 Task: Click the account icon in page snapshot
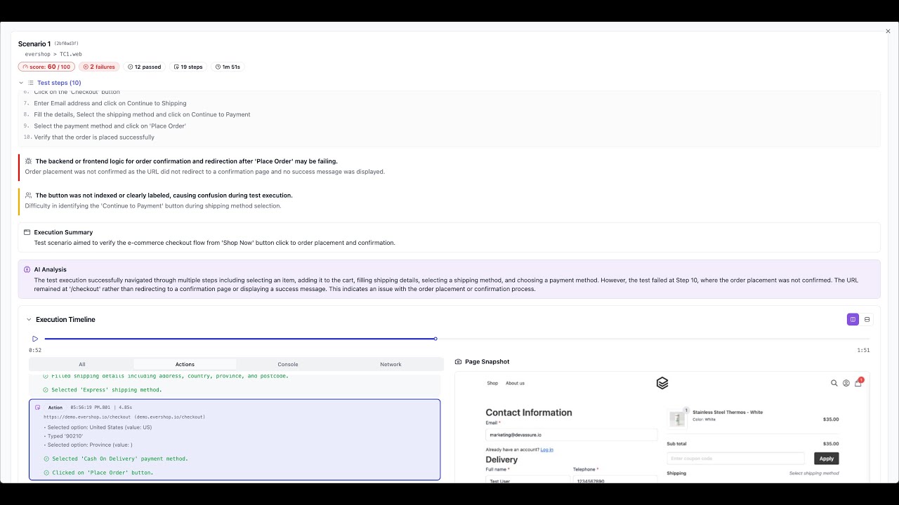click(846, 383)
